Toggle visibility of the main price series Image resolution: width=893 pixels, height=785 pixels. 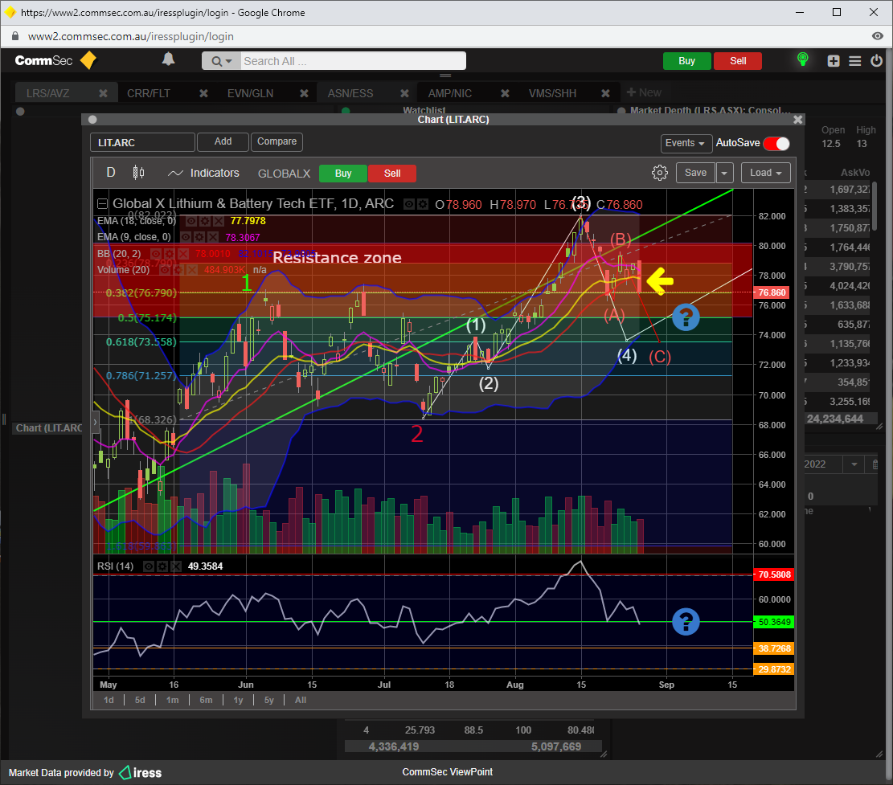pos(409,204)
